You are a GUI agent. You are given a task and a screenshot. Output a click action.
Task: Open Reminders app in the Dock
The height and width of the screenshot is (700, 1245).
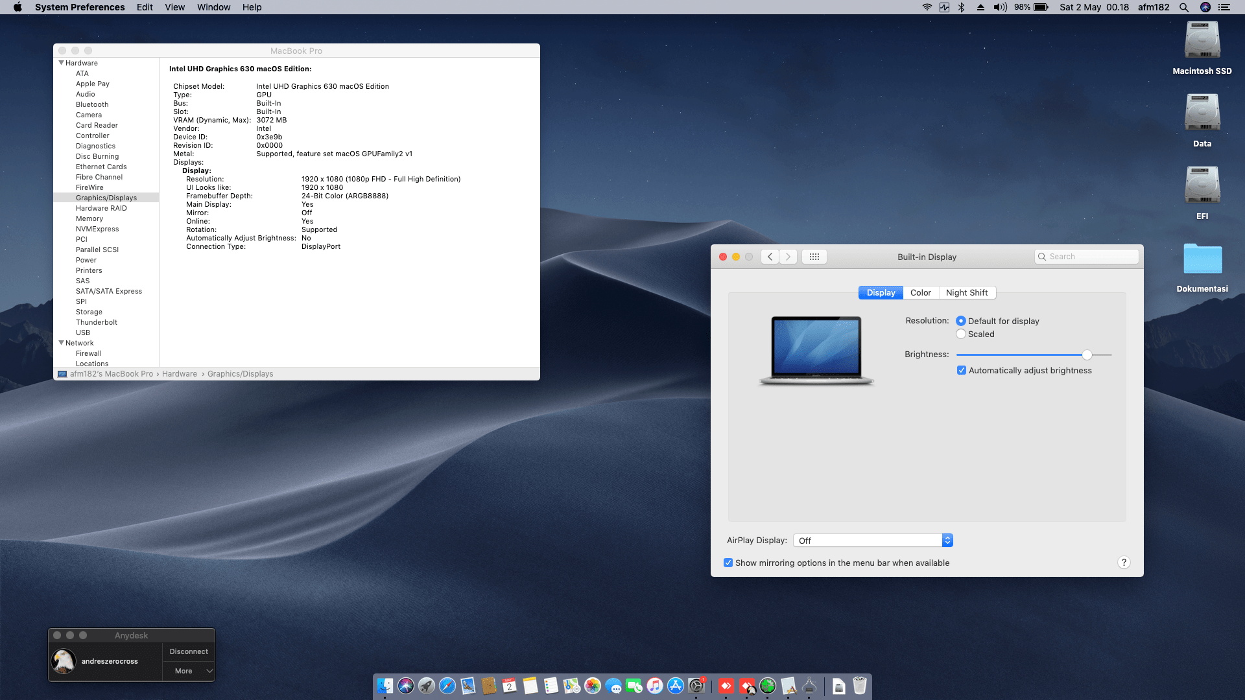[x=551, y=686]
